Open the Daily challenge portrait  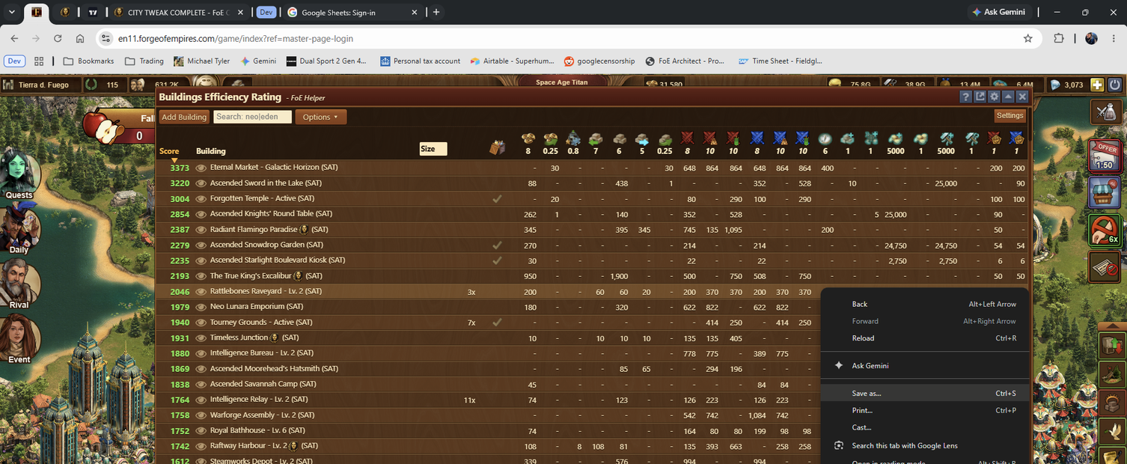click(19, 228)
